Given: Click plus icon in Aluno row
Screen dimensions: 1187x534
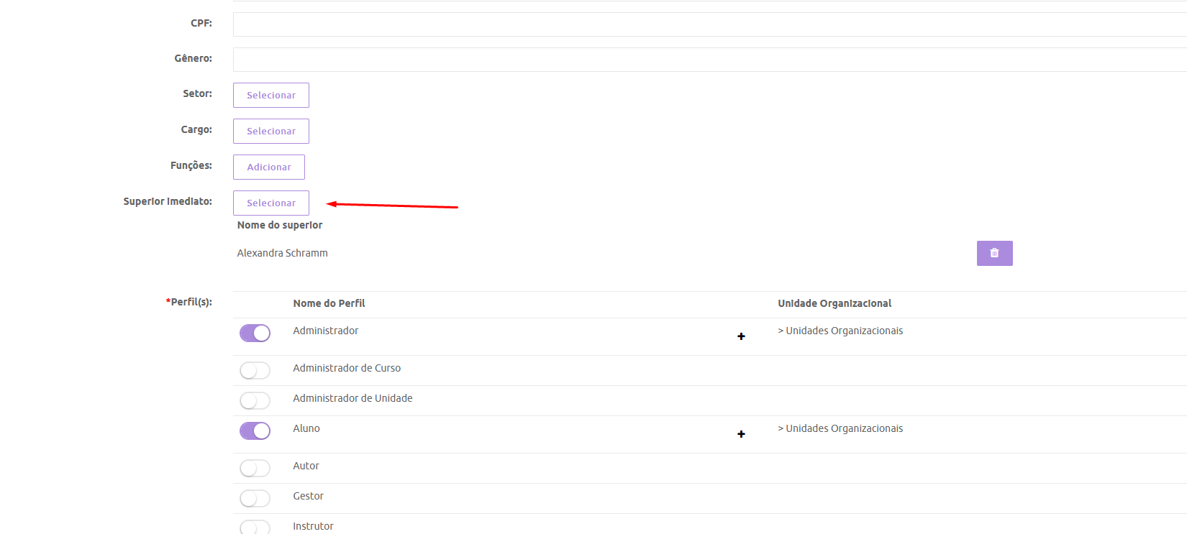Looking at the screenshot, I should coord(741,434).
